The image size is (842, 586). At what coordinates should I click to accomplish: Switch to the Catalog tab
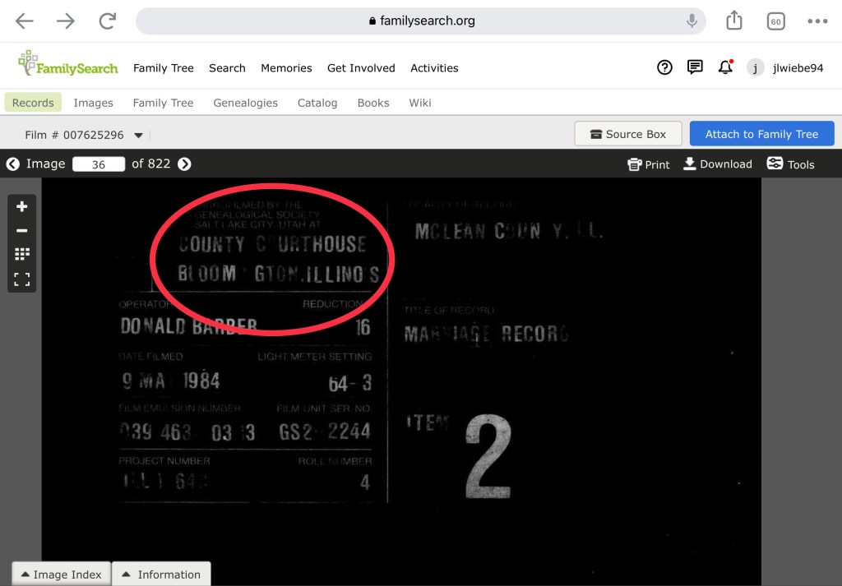(x=317, y=103)
